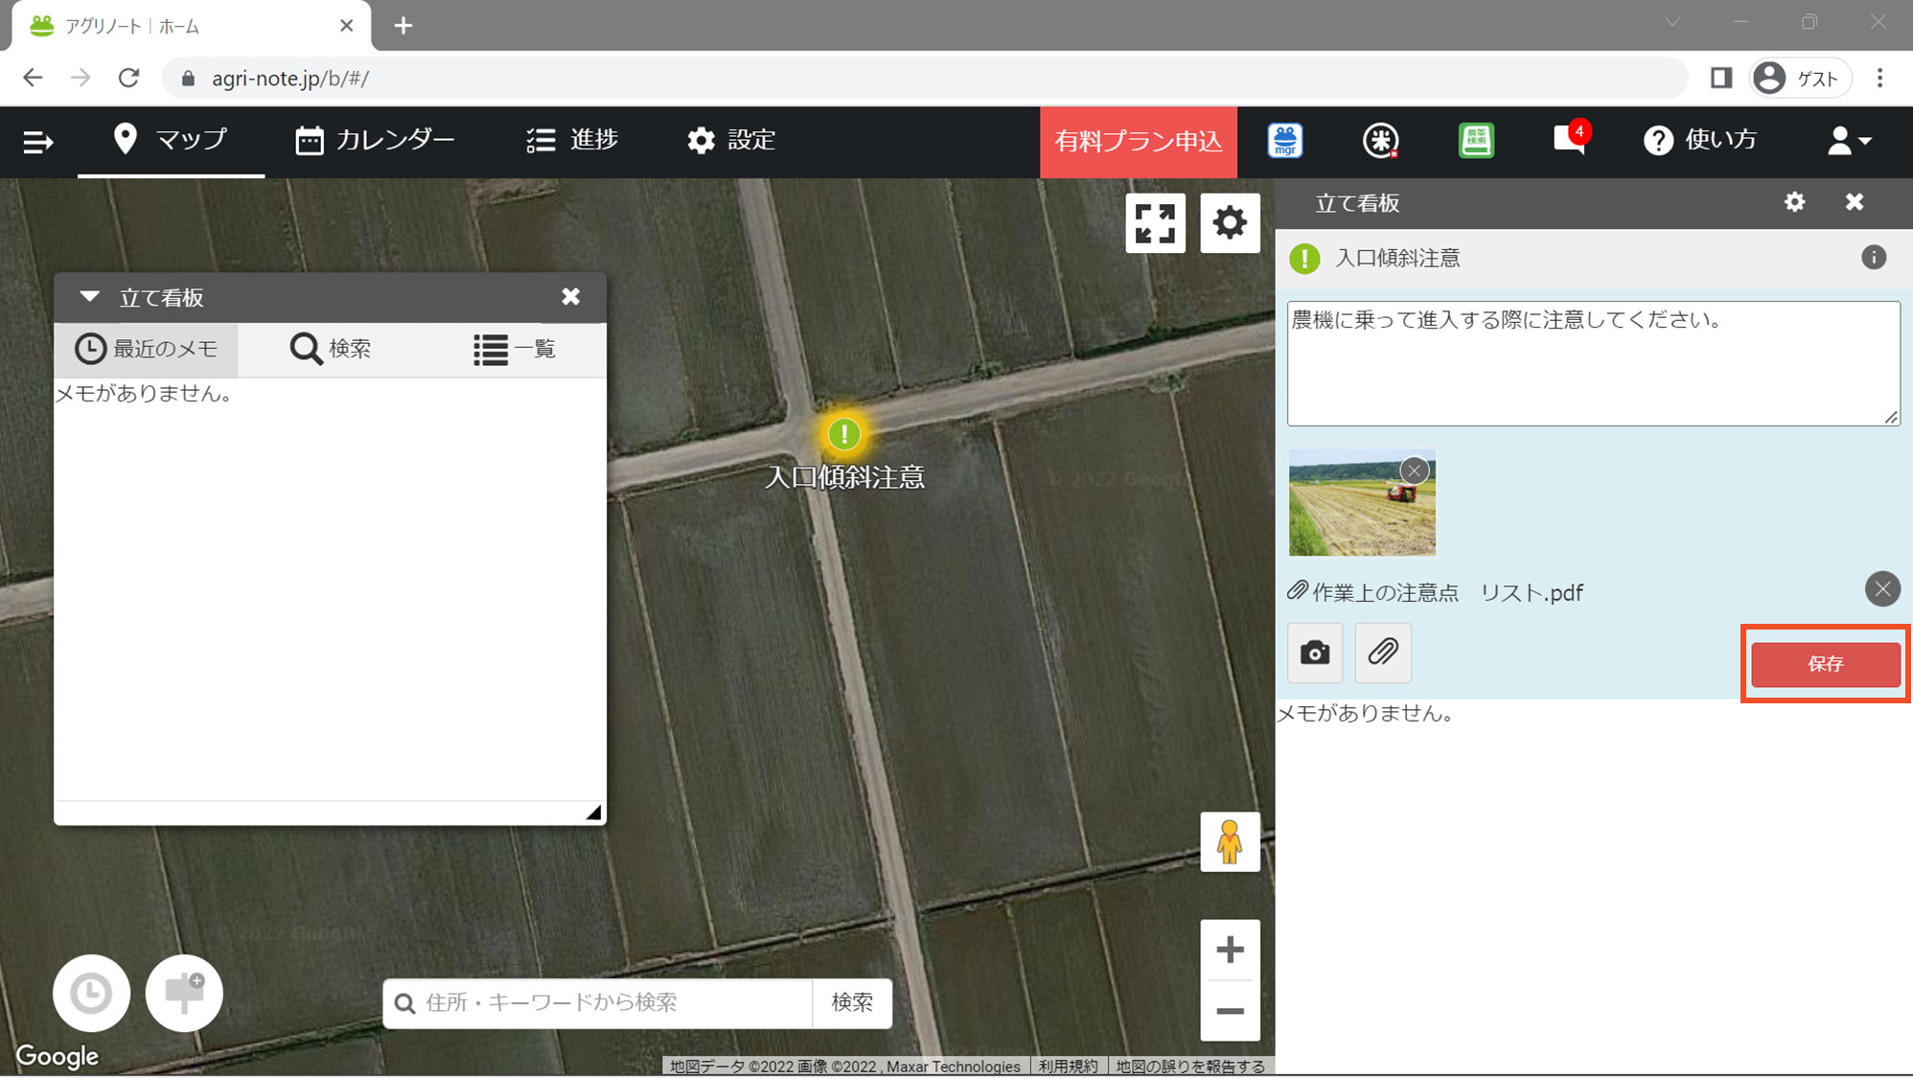Collapse the 立て看板 floating panel
Screen dimensions: 1913x1078
pos(89,297)
